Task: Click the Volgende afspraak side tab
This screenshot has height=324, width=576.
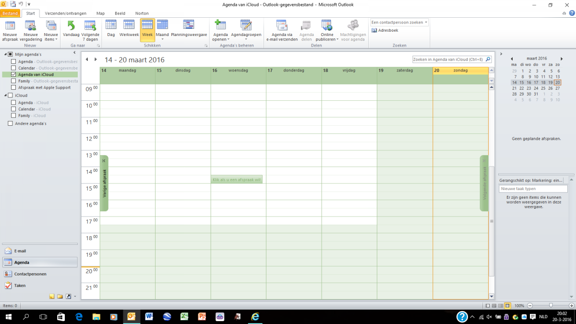Action: [x=484, y=183]
